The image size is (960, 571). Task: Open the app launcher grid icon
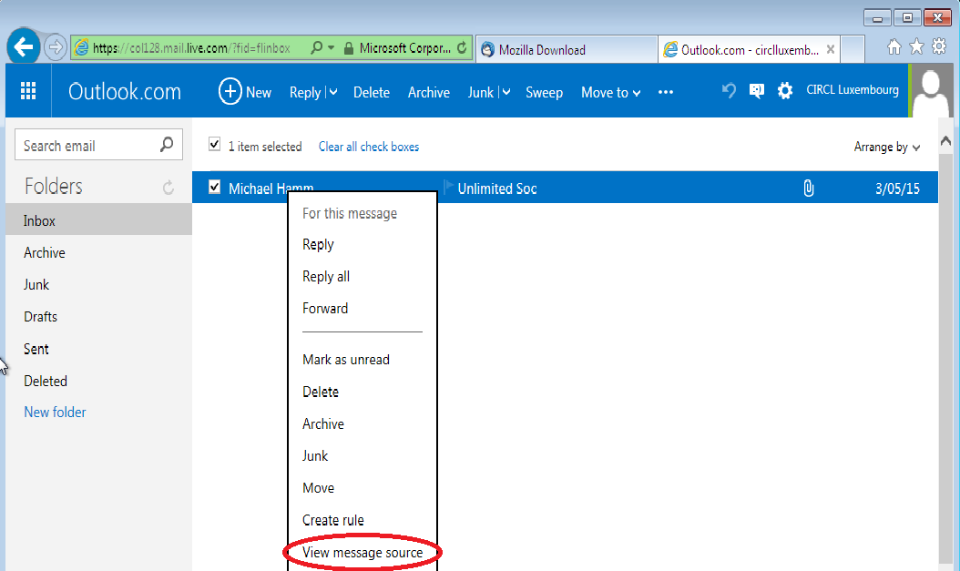28,91
